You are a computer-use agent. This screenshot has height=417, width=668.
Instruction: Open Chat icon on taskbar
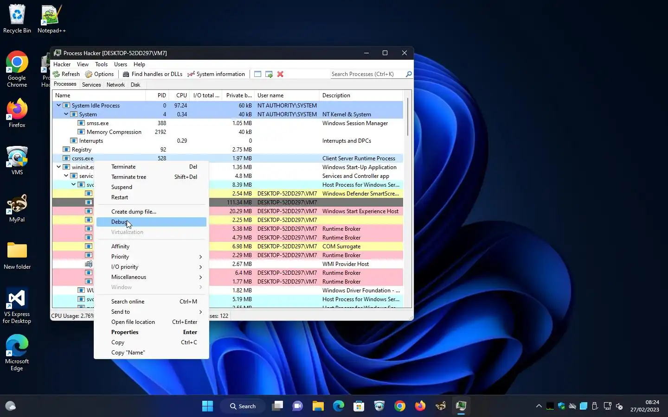coord(297,406)
